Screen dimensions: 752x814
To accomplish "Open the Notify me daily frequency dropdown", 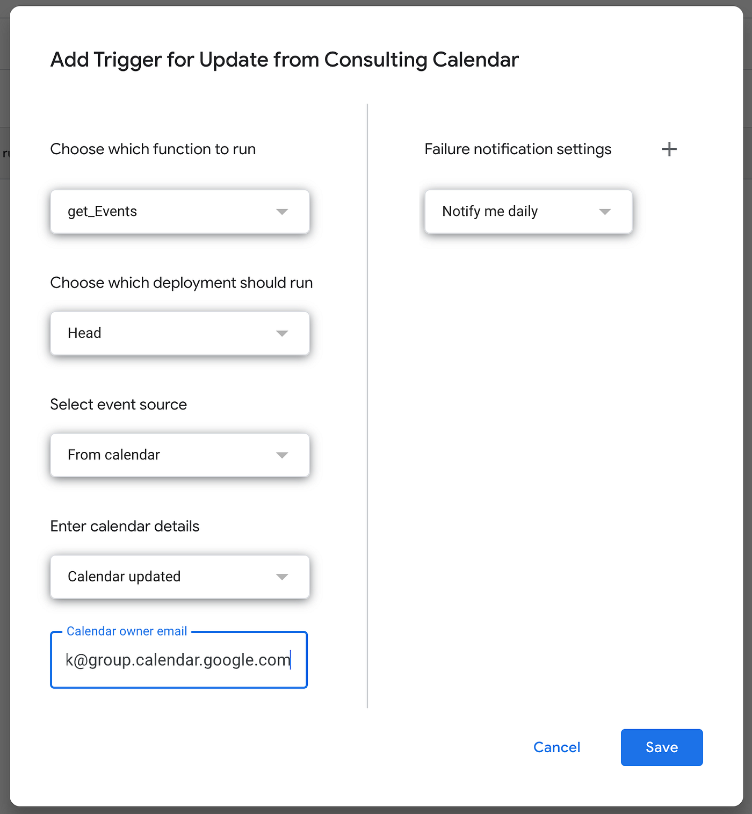I will 529,211.
